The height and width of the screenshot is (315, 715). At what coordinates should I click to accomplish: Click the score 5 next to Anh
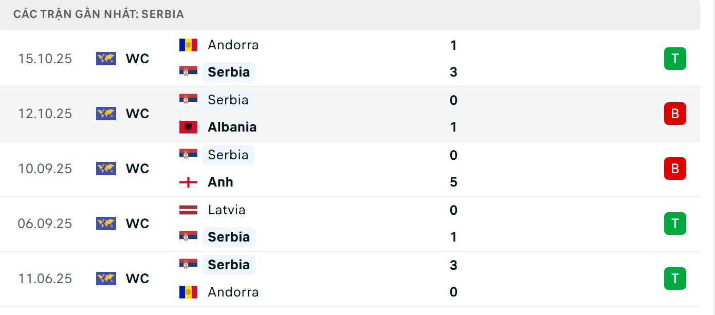click(x=452, y=182)
